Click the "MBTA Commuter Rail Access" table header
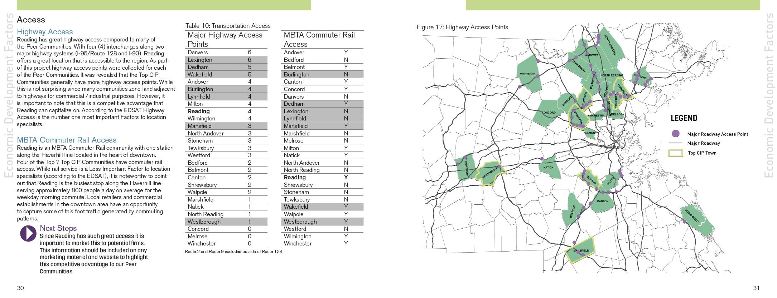This screenshot has height=298, width=777. pos(319,39)
